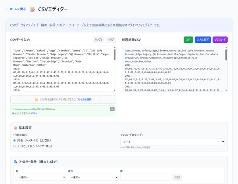Click the file icon beside the uploaded filename

coord(13,109)
